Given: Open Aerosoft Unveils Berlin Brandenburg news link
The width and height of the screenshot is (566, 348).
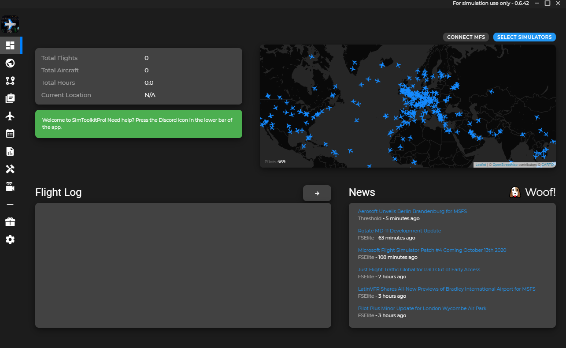Looking at the screenshot, I should coord(412,211).
